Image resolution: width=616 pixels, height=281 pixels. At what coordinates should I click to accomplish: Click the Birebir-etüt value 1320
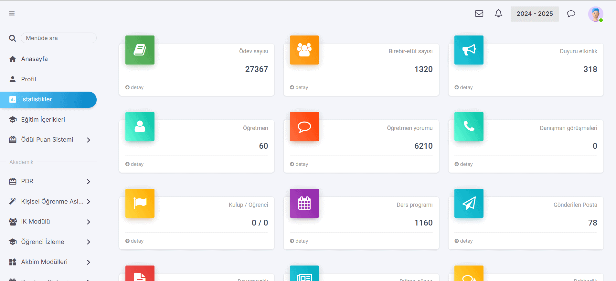pyautogui.click(x=424, y=69)
